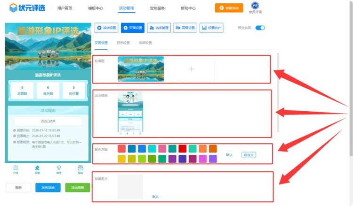Screen dimensions: 353x206
Task: Open the 排行 trophy icon
Action: click(58, 169)
